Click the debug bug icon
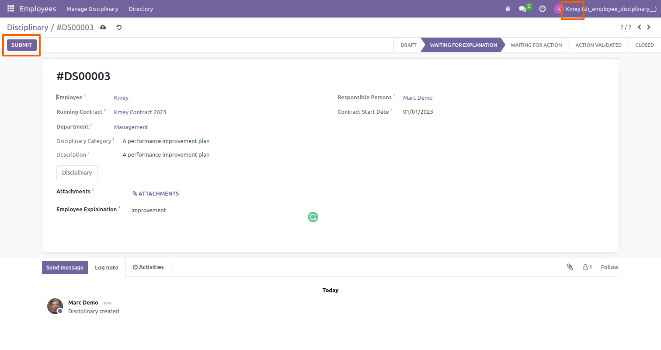 508,9
